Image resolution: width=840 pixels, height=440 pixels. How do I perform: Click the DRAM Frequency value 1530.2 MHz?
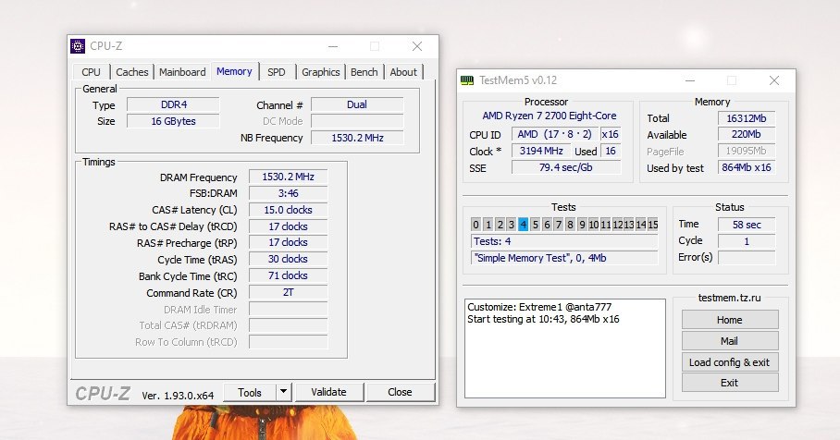pos(289,177)
